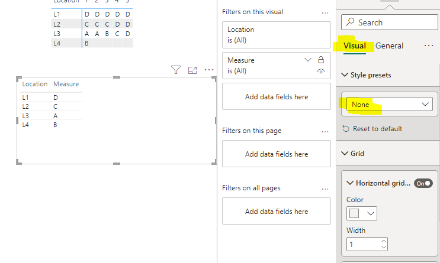Open more options ellipsis above the table visual

click(209, 70)
